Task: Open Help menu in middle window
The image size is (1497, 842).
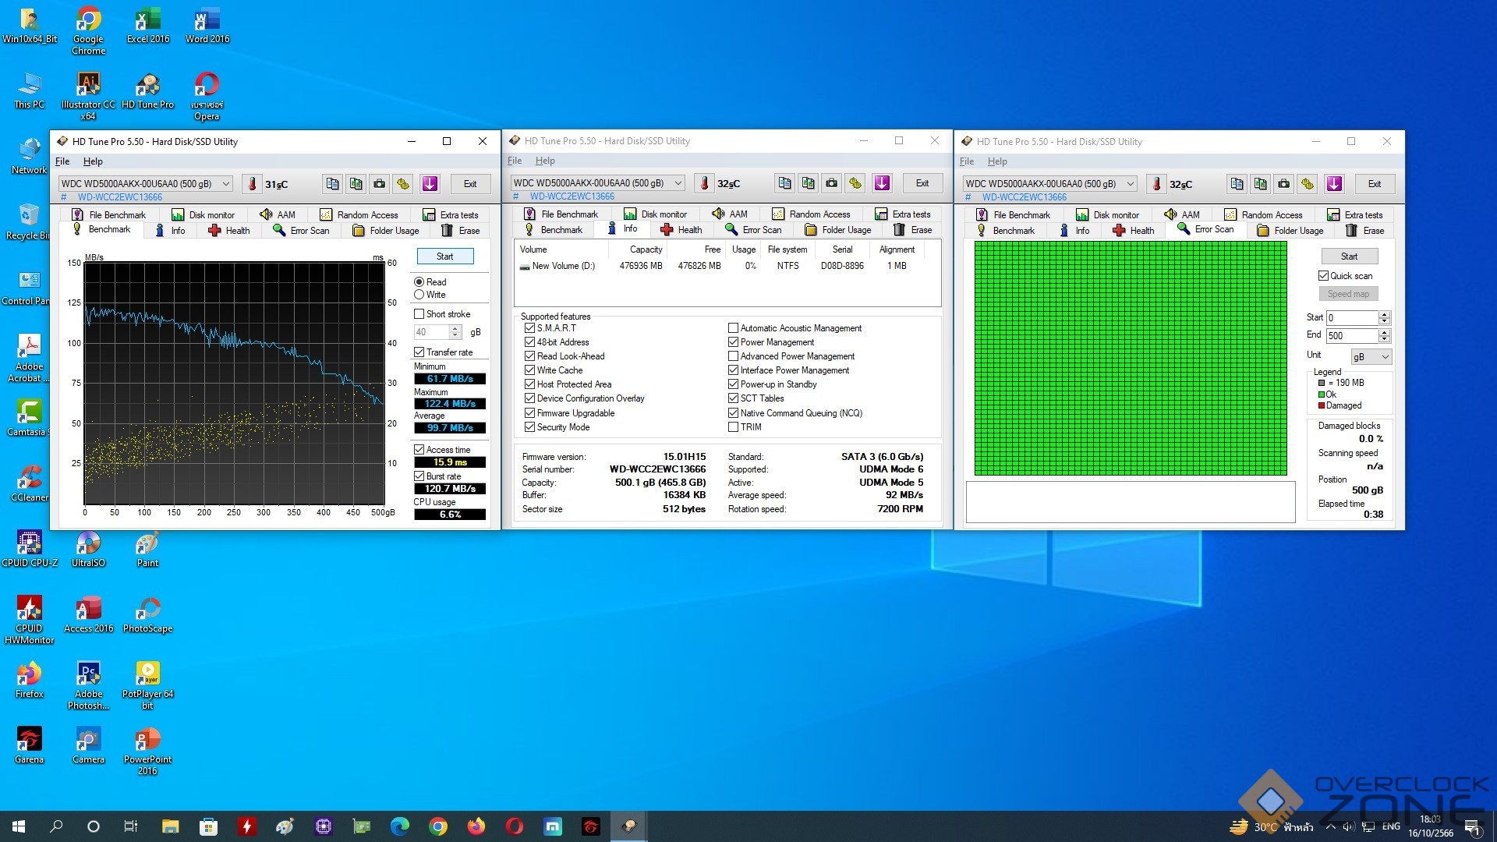Action: coord(545,161)
